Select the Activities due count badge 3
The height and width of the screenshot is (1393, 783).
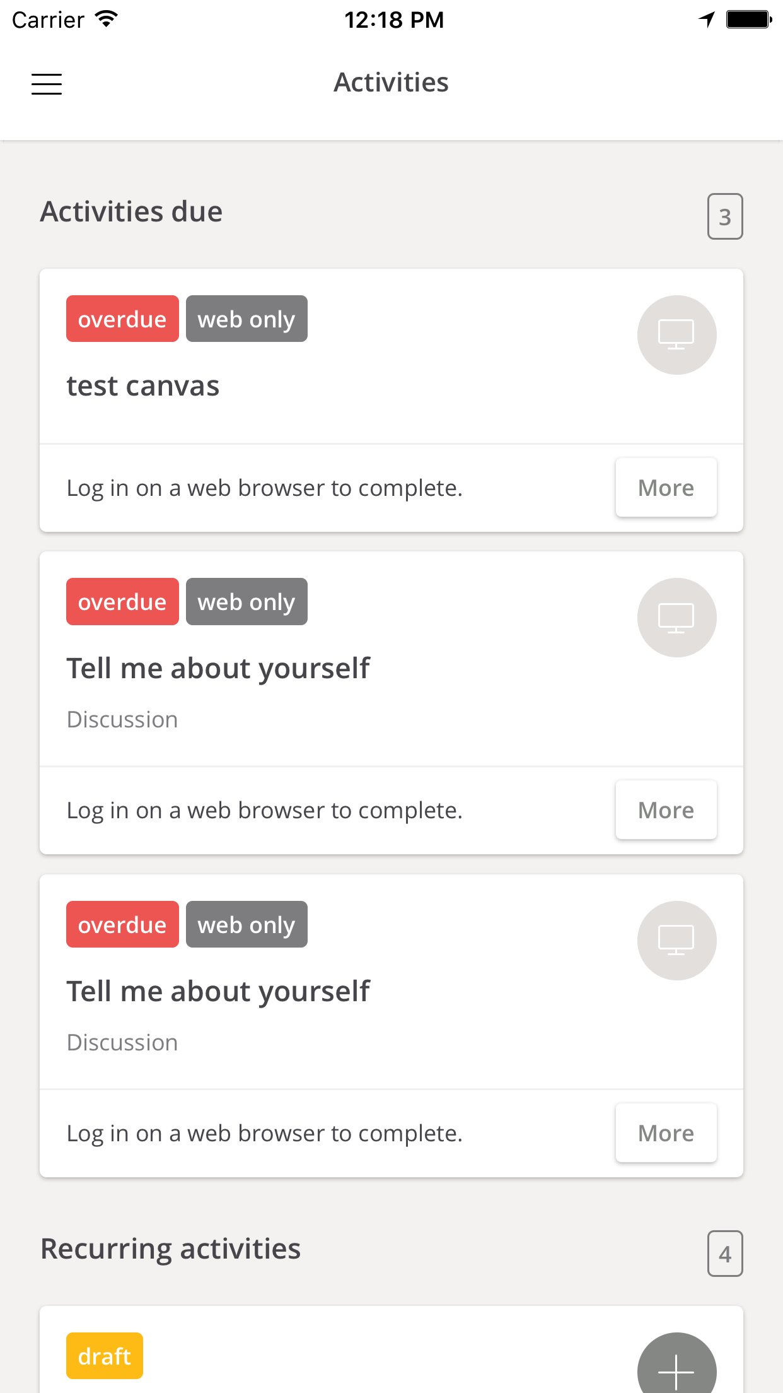(x=725, y=216)
